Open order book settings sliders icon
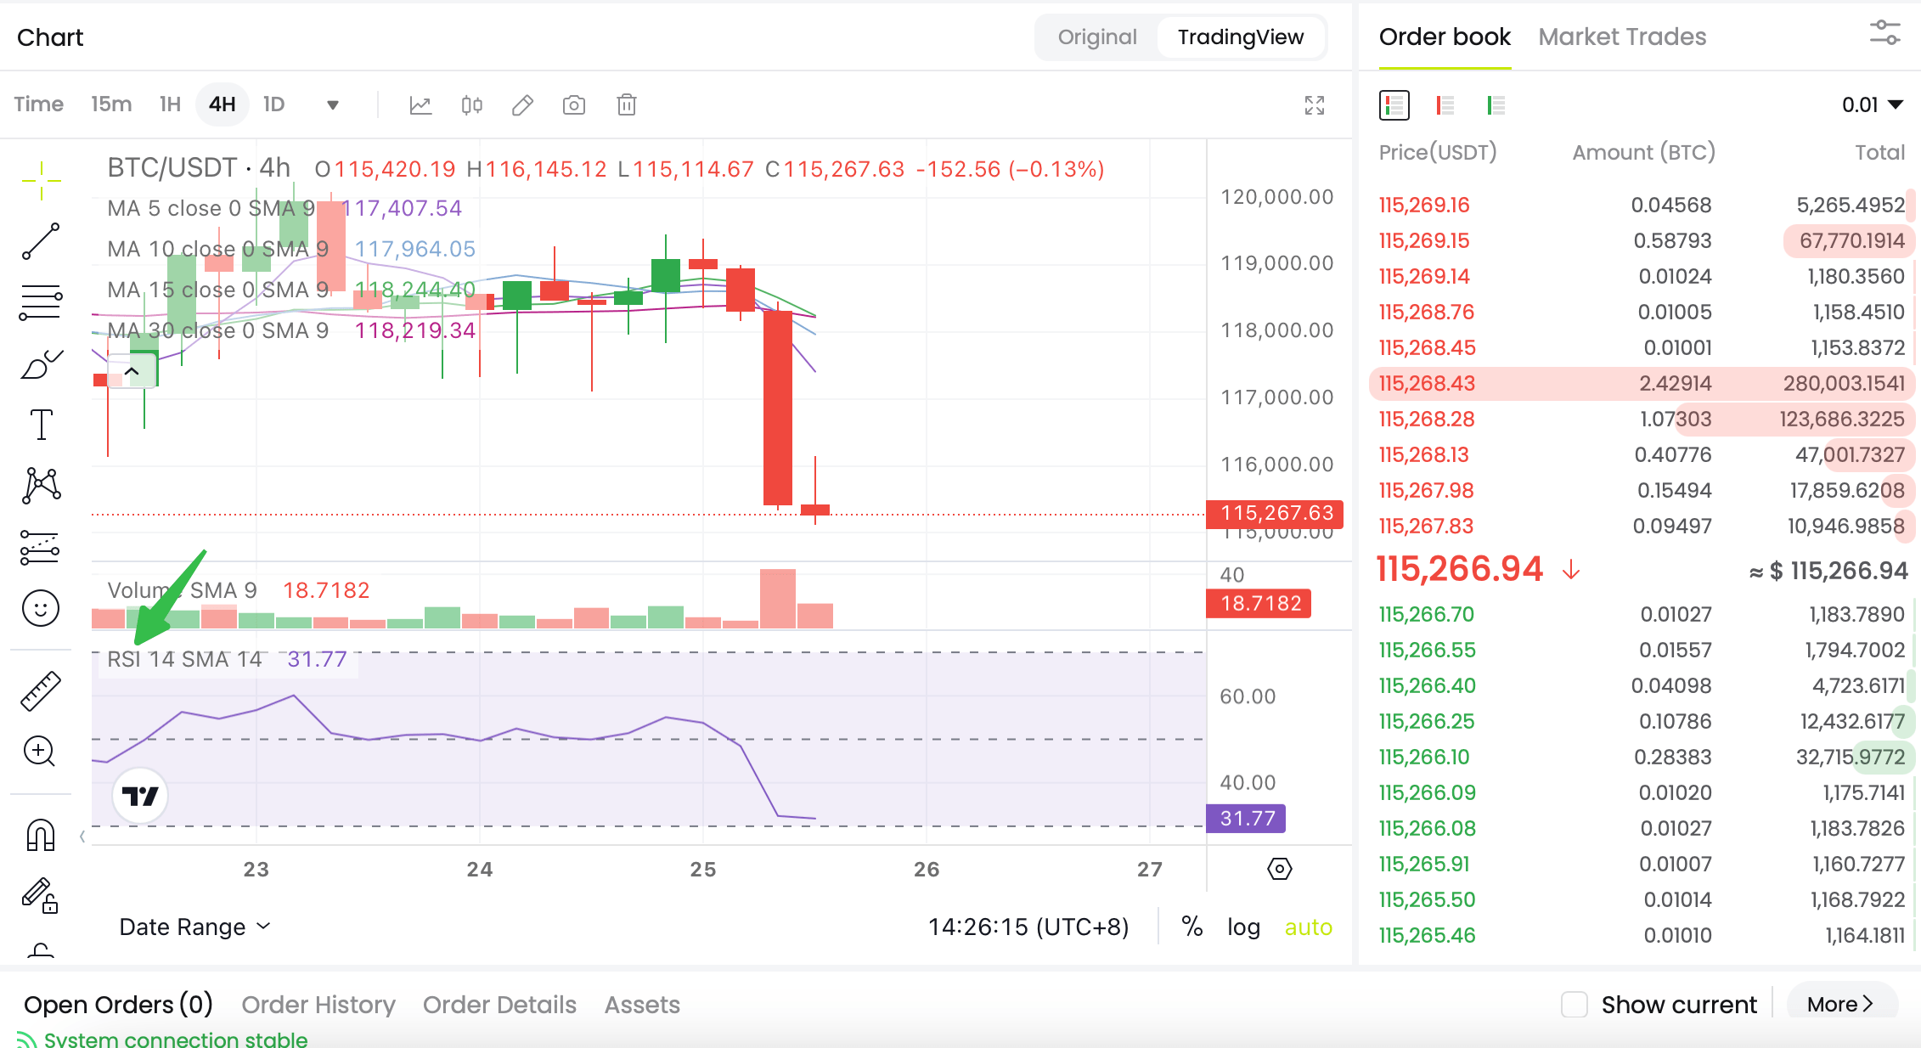1921x1048 pixels. tap(1884, 34)
